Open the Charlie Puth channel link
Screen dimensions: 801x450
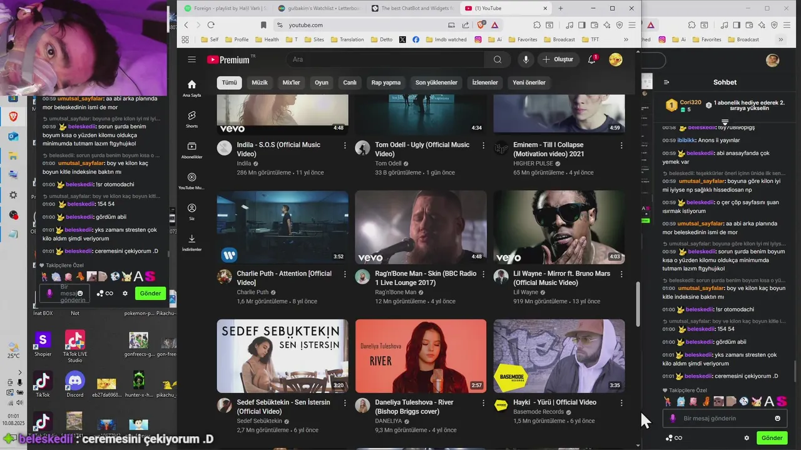pyautogui.click(x=252, y=292)
